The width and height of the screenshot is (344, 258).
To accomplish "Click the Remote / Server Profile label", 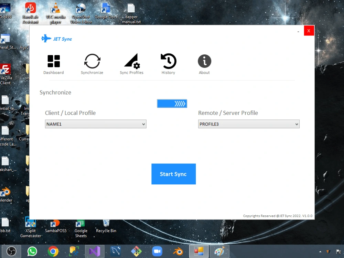I will pyautogui.click(x=228, y=113).
